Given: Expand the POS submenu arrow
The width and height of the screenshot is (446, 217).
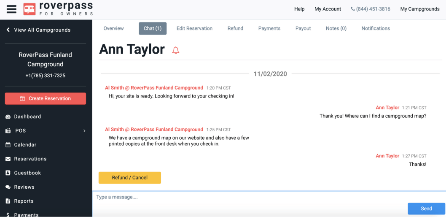Looking at the screenshot, I should point(84,131).
